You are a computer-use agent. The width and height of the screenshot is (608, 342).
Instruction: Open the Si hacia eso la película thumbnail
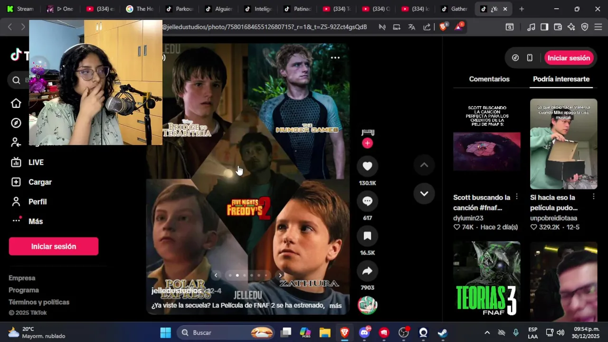(x=563, y=144)
